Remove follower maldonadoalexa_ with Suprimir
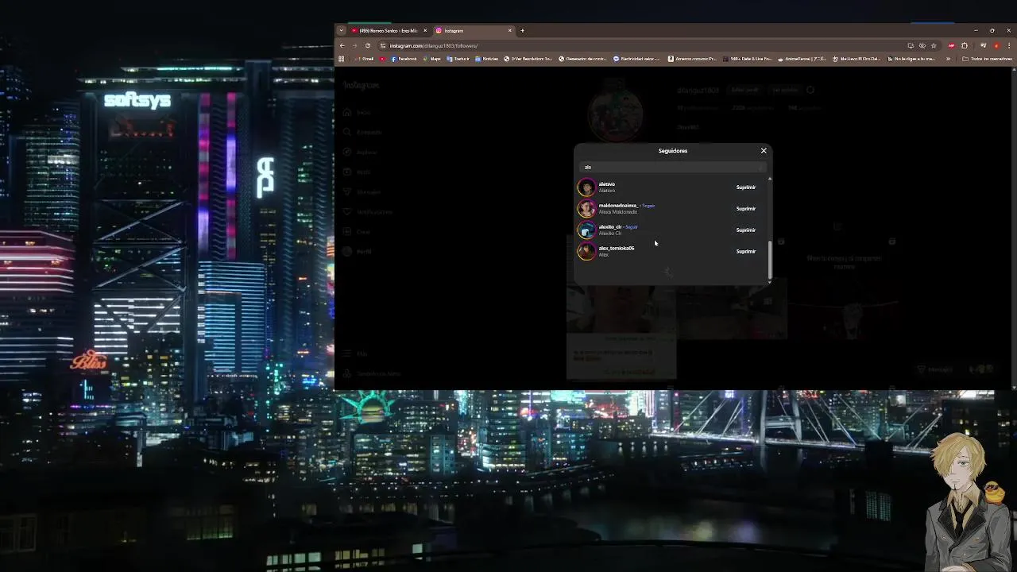1017x572 pixels. tap(745, 209)
